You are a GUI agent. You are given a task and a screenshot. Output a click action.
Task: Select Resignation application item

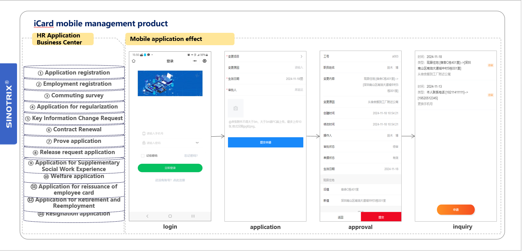coord(74,214)
